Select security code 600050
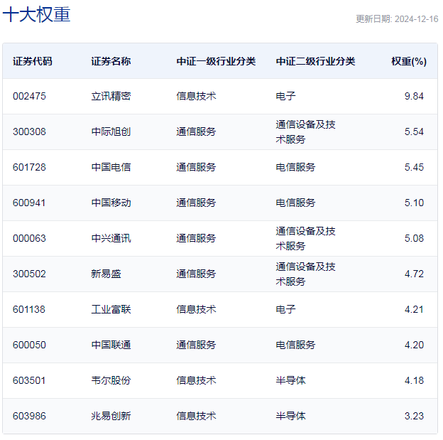 pos(29,345)
